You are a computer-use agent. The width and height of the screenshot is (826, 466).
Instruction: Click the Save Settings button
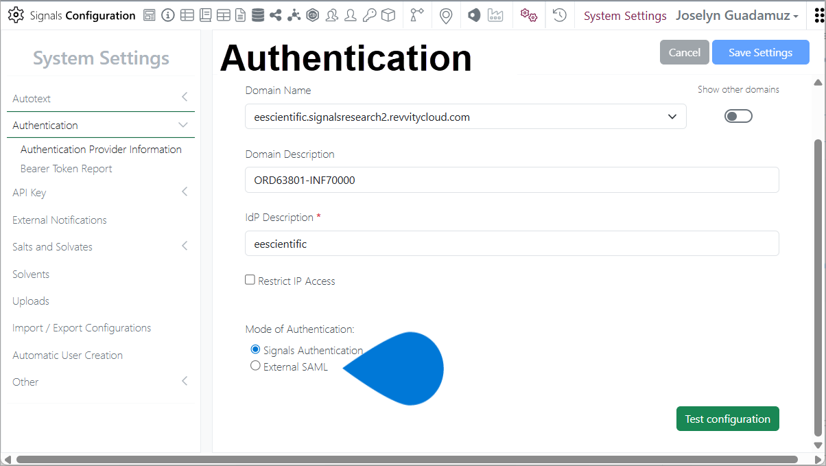tap(760, 53)
